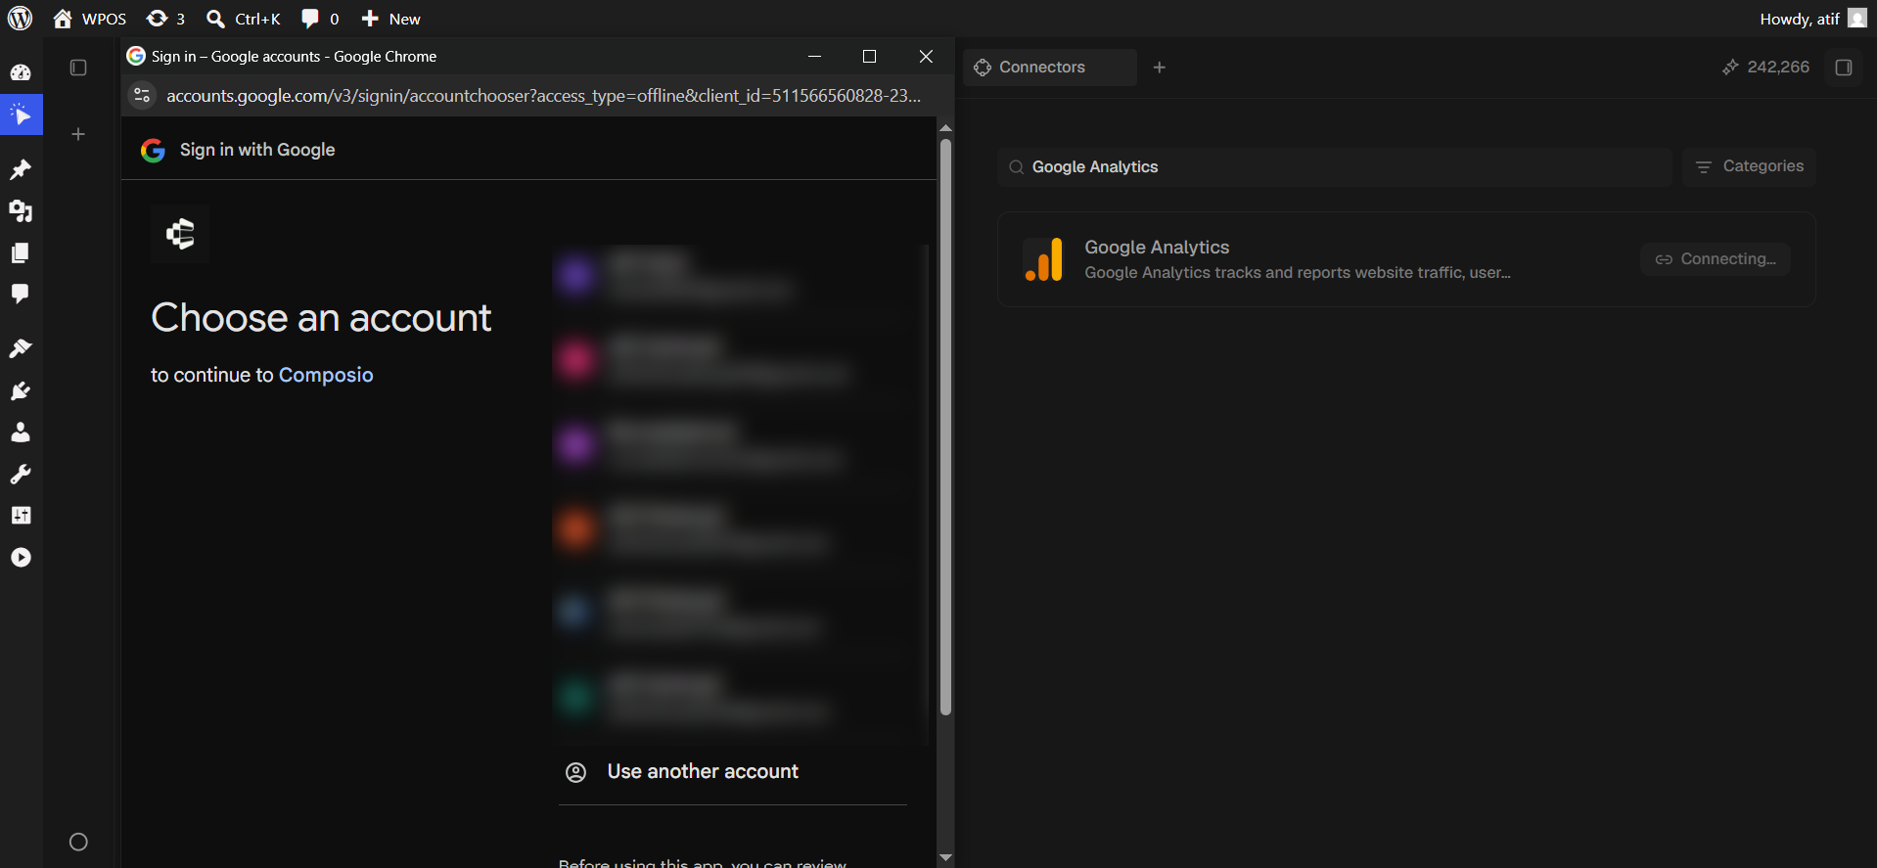Viewport: 1877px width, 868px height.
Task: Open the Settings sliders sidebar icon
Action: pos(21,515)
